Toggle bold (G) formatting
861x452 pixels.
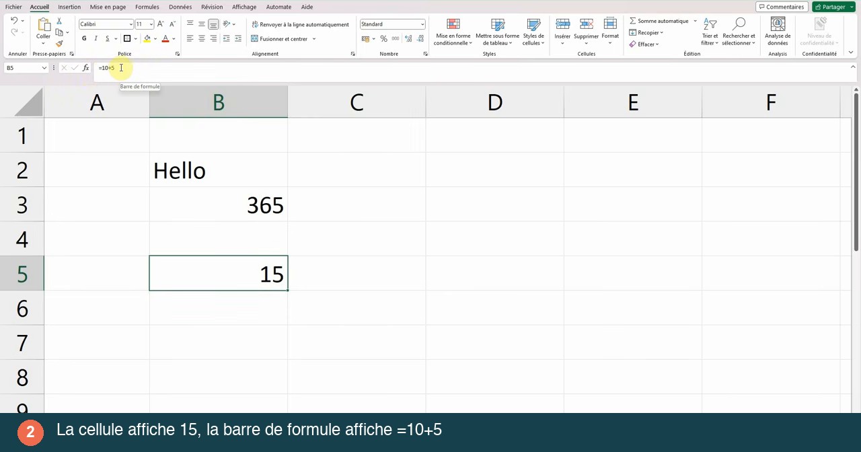click(84, 39)
